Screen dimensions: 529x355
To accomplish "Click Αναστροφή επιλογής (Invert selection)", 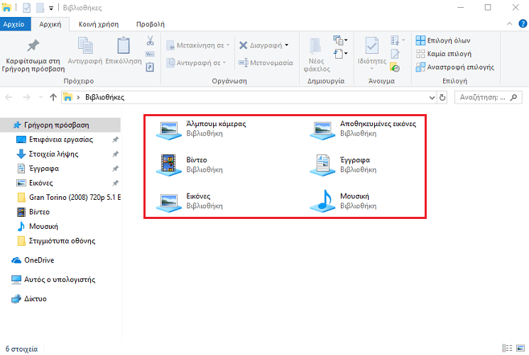I will pos(455,67).
